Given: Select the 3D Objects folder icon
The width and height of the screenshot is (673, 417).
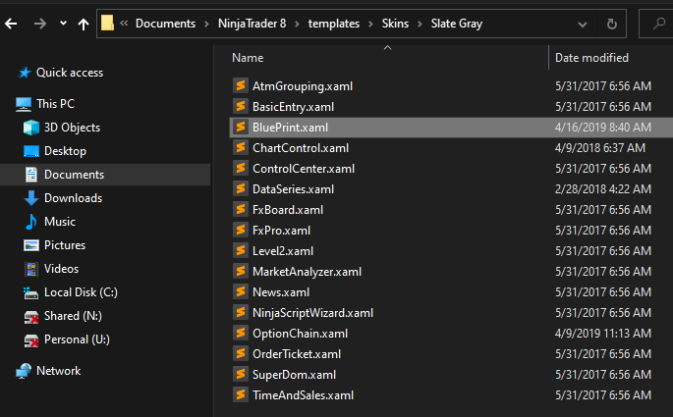Looking at the screenshot, I should coord(29,128).
